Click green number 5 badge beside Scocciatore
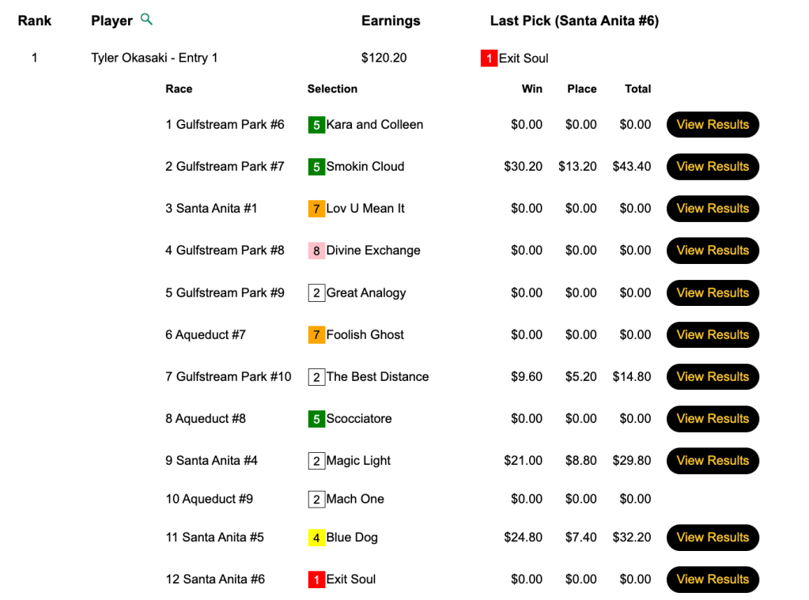The image size is (809, 600). click(x=316, y=419)
